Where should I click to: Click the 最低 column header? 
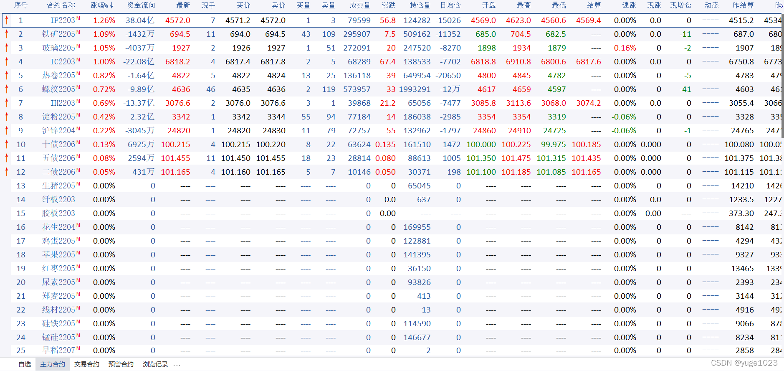click(x=559, y=5)
